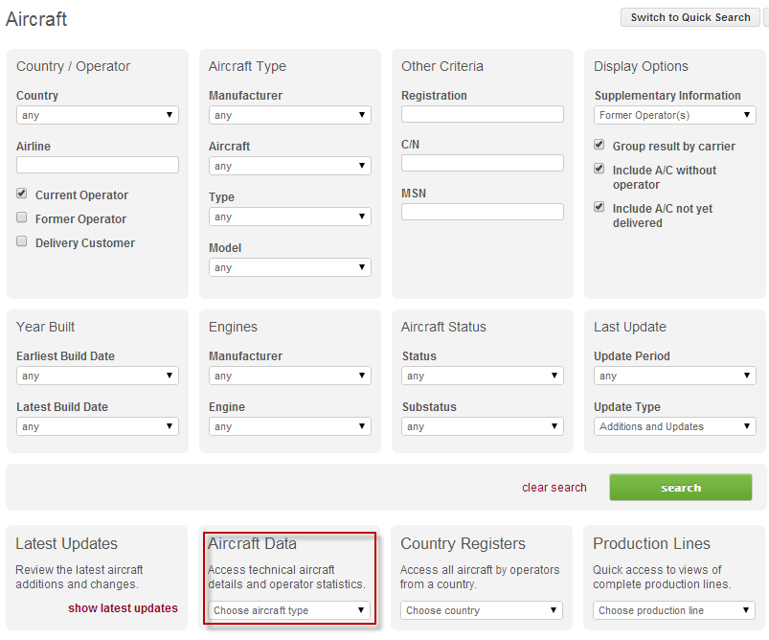This screenshot has width=769, height=640.
Task: Check the Delivery Customer option
Action: click(x=22, y=241)
